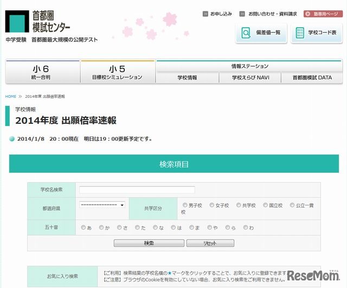This screenshot has width=347, height=288.
Task: Select the 共学校 radio button
Action: [x=239, y=205]
